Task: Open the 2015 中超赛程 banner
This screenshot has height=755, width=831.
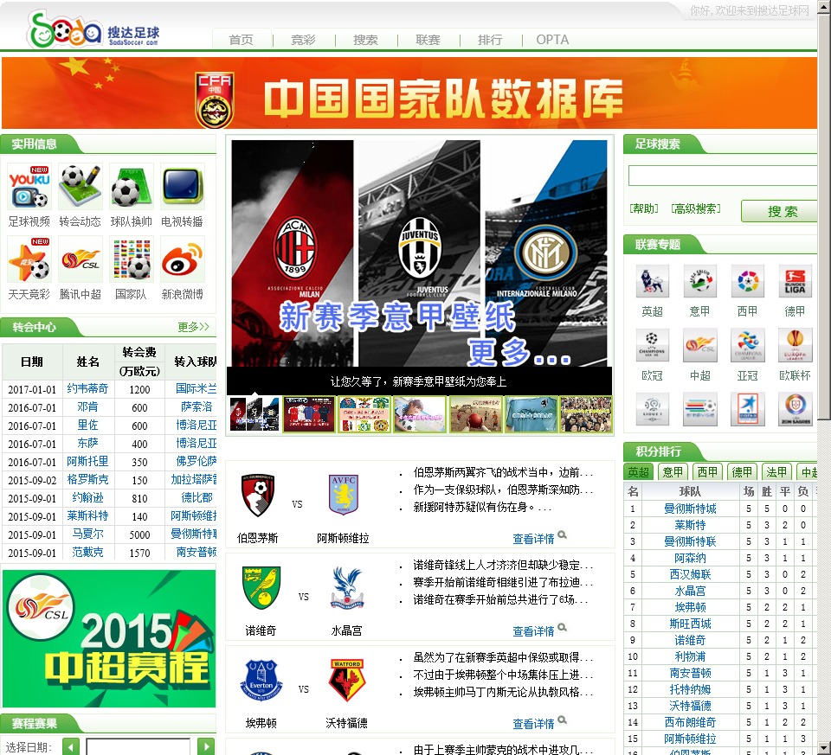Action: pos(109,638)
